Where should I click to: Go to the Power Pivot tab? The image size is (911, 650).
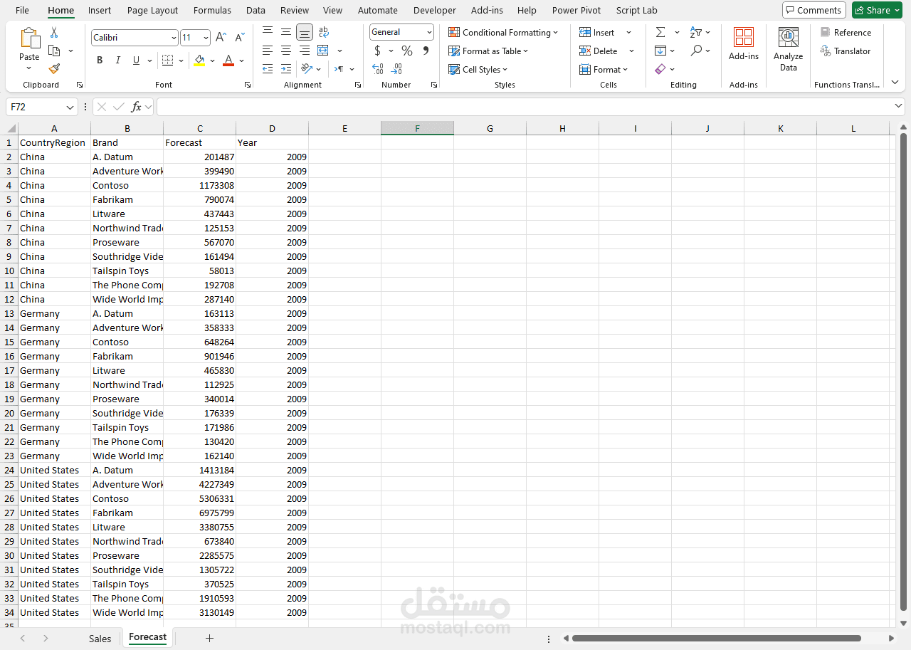(576, 10)
